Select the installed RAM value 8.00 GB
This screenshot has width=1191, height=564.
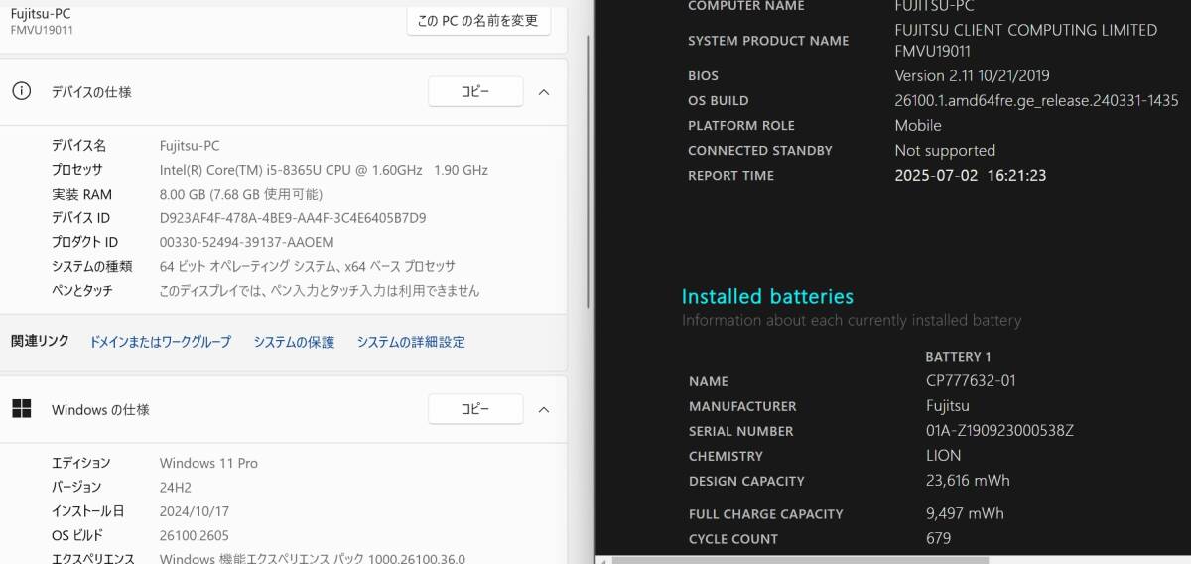(241, 194)
